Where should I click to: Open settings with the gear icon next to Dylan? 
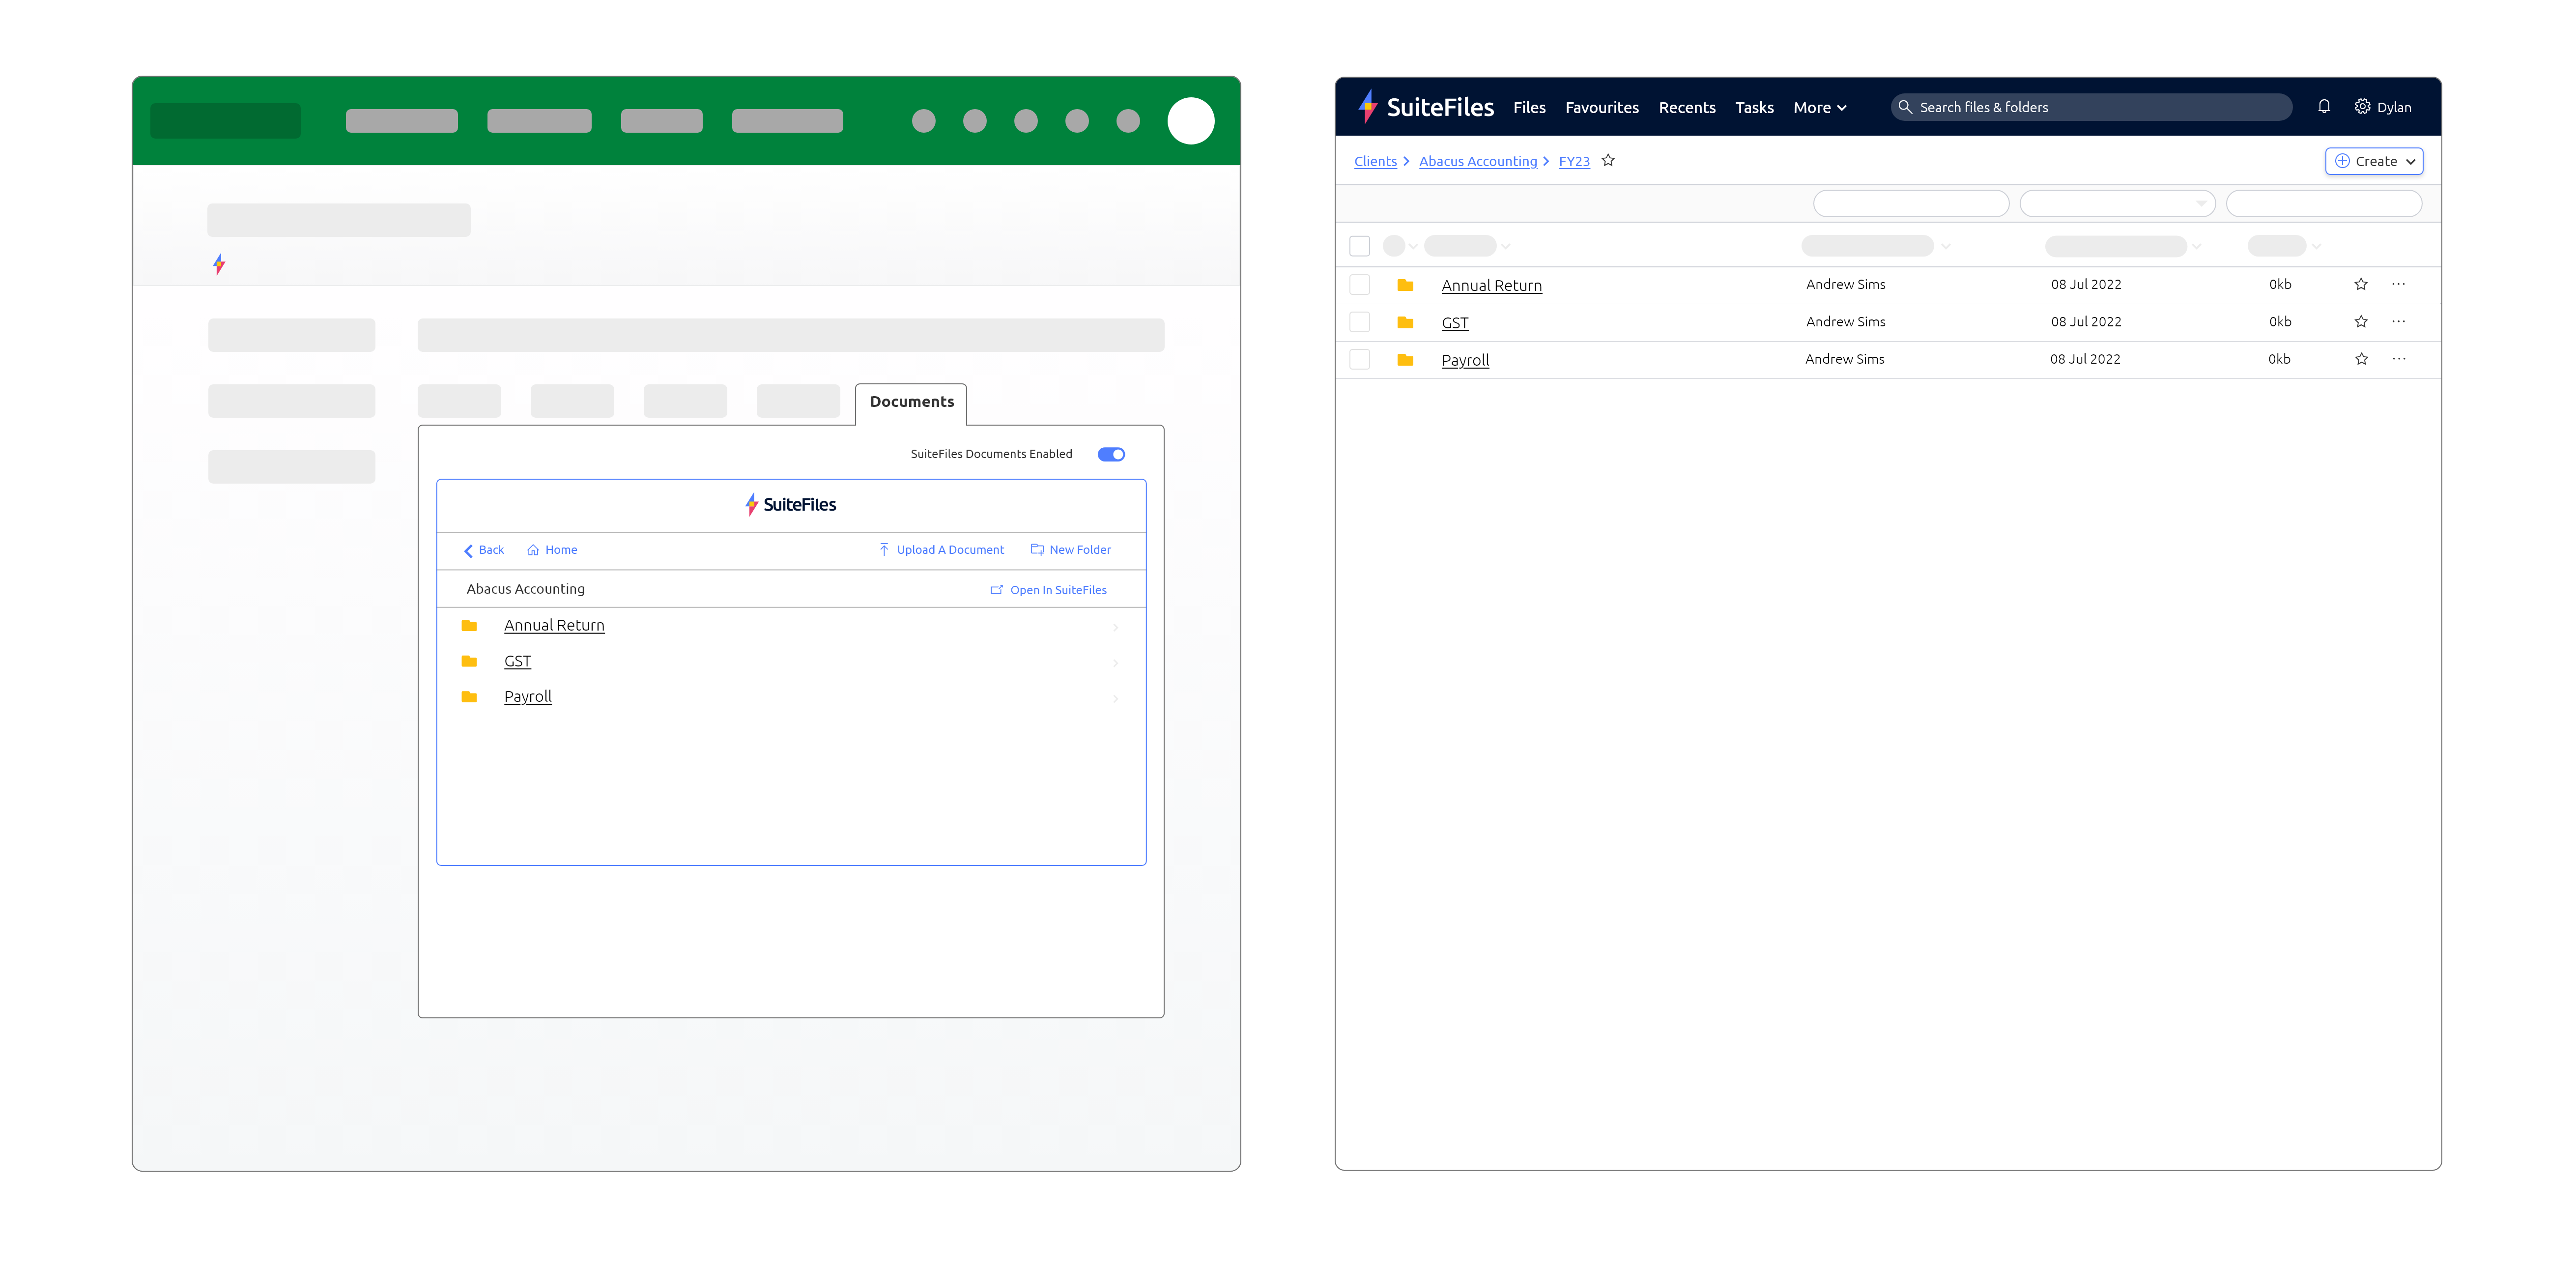tap(2362, 107)
